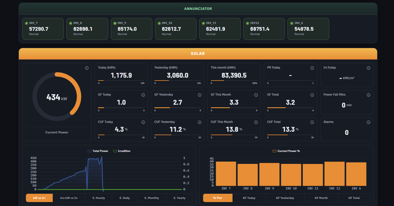Click the Alarms count value 0
This screenshot has width=394, height=206.
pyautogui.click(x=347, y=133)
